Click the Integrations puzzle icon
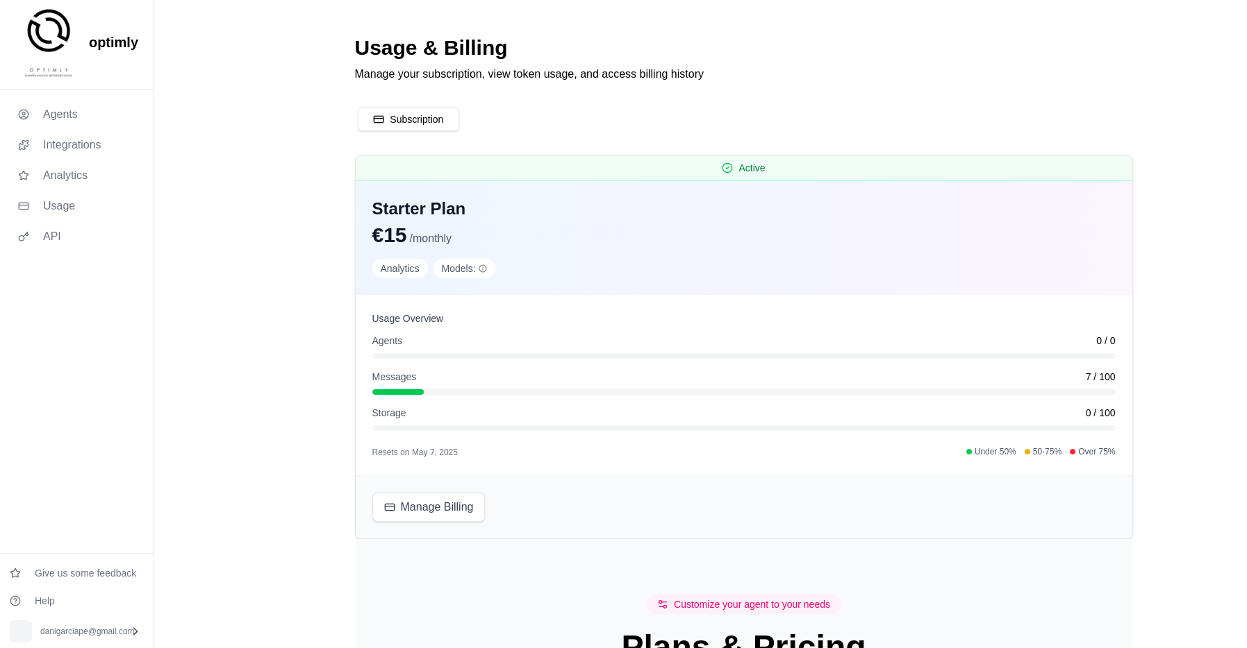The height and width of the screenshot is (648, 1247). click(24, 145)
